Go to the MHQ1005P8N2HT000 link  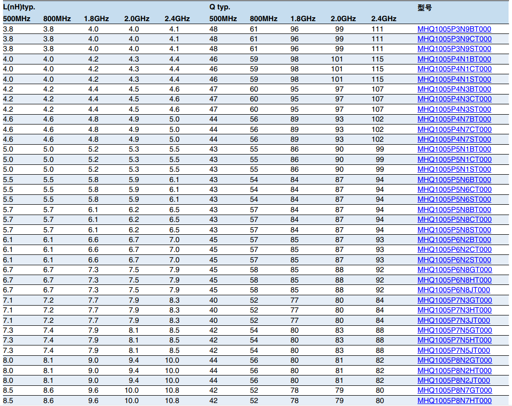[454, 371]
